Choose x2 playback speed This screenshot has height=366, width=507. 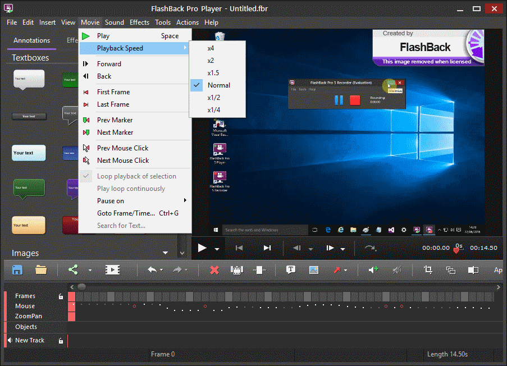click(217, 61)
